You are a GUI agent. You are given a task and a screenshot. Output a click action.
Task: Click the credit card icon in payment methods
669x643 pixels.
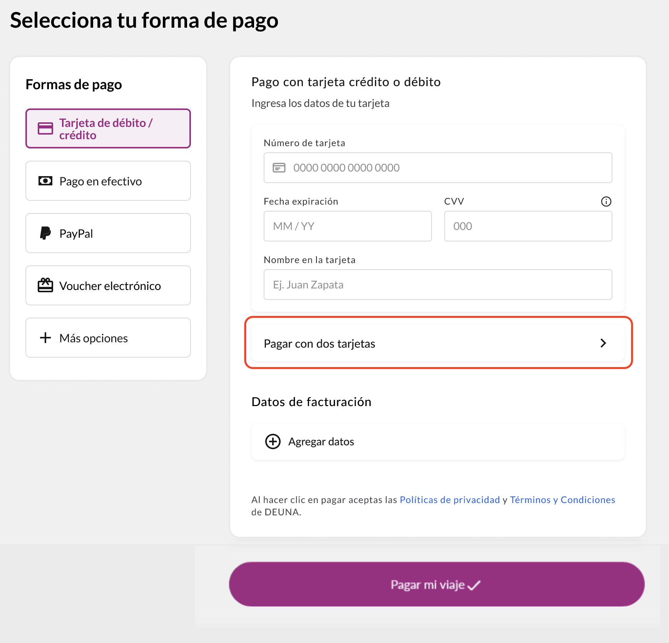[x=45, y=128]
